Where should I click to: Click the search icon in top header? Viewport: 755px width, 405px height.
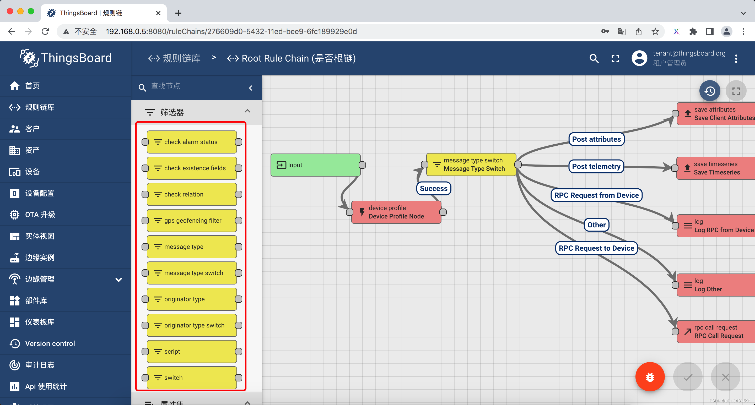tap(594, 59)
